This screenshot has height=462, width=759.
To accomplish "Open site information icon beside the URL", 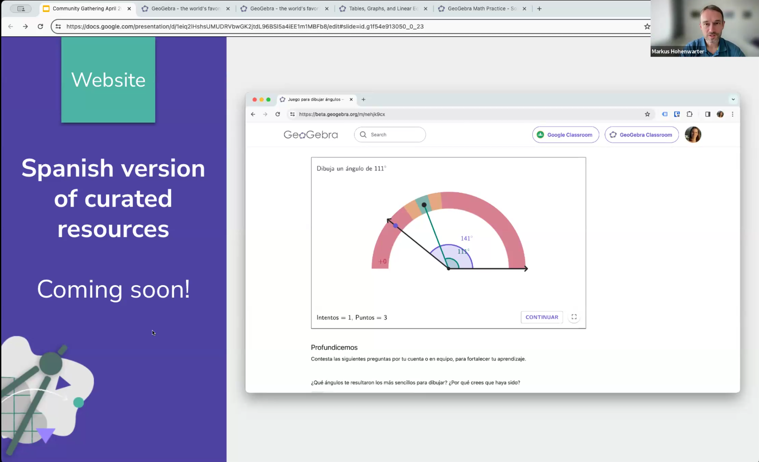I will (x=58, y=26).
